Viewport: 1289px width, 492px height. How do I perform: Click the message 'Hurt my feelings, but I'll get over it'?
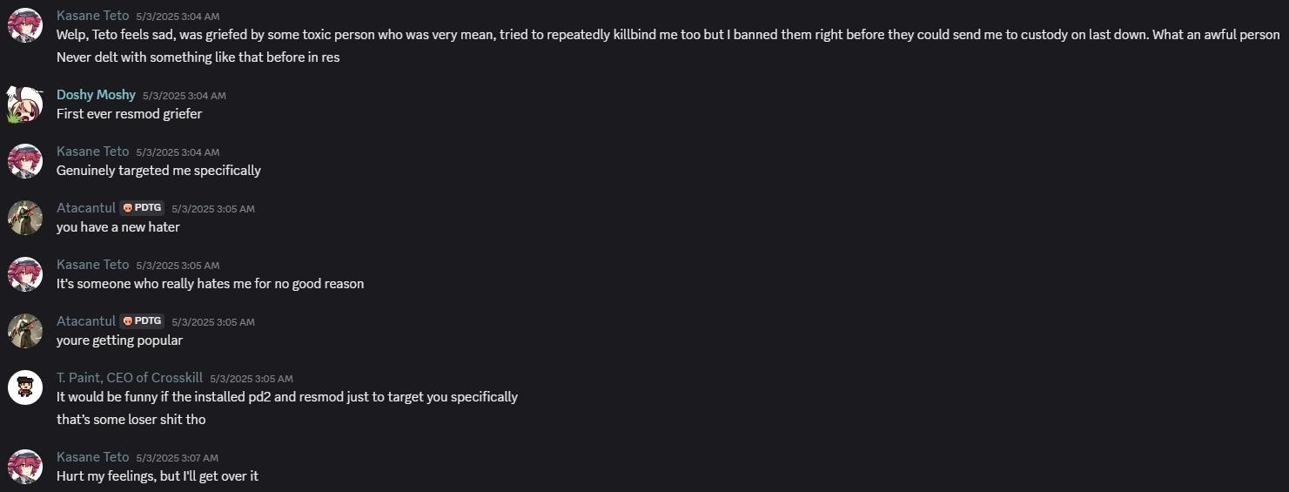click(158, 476)
